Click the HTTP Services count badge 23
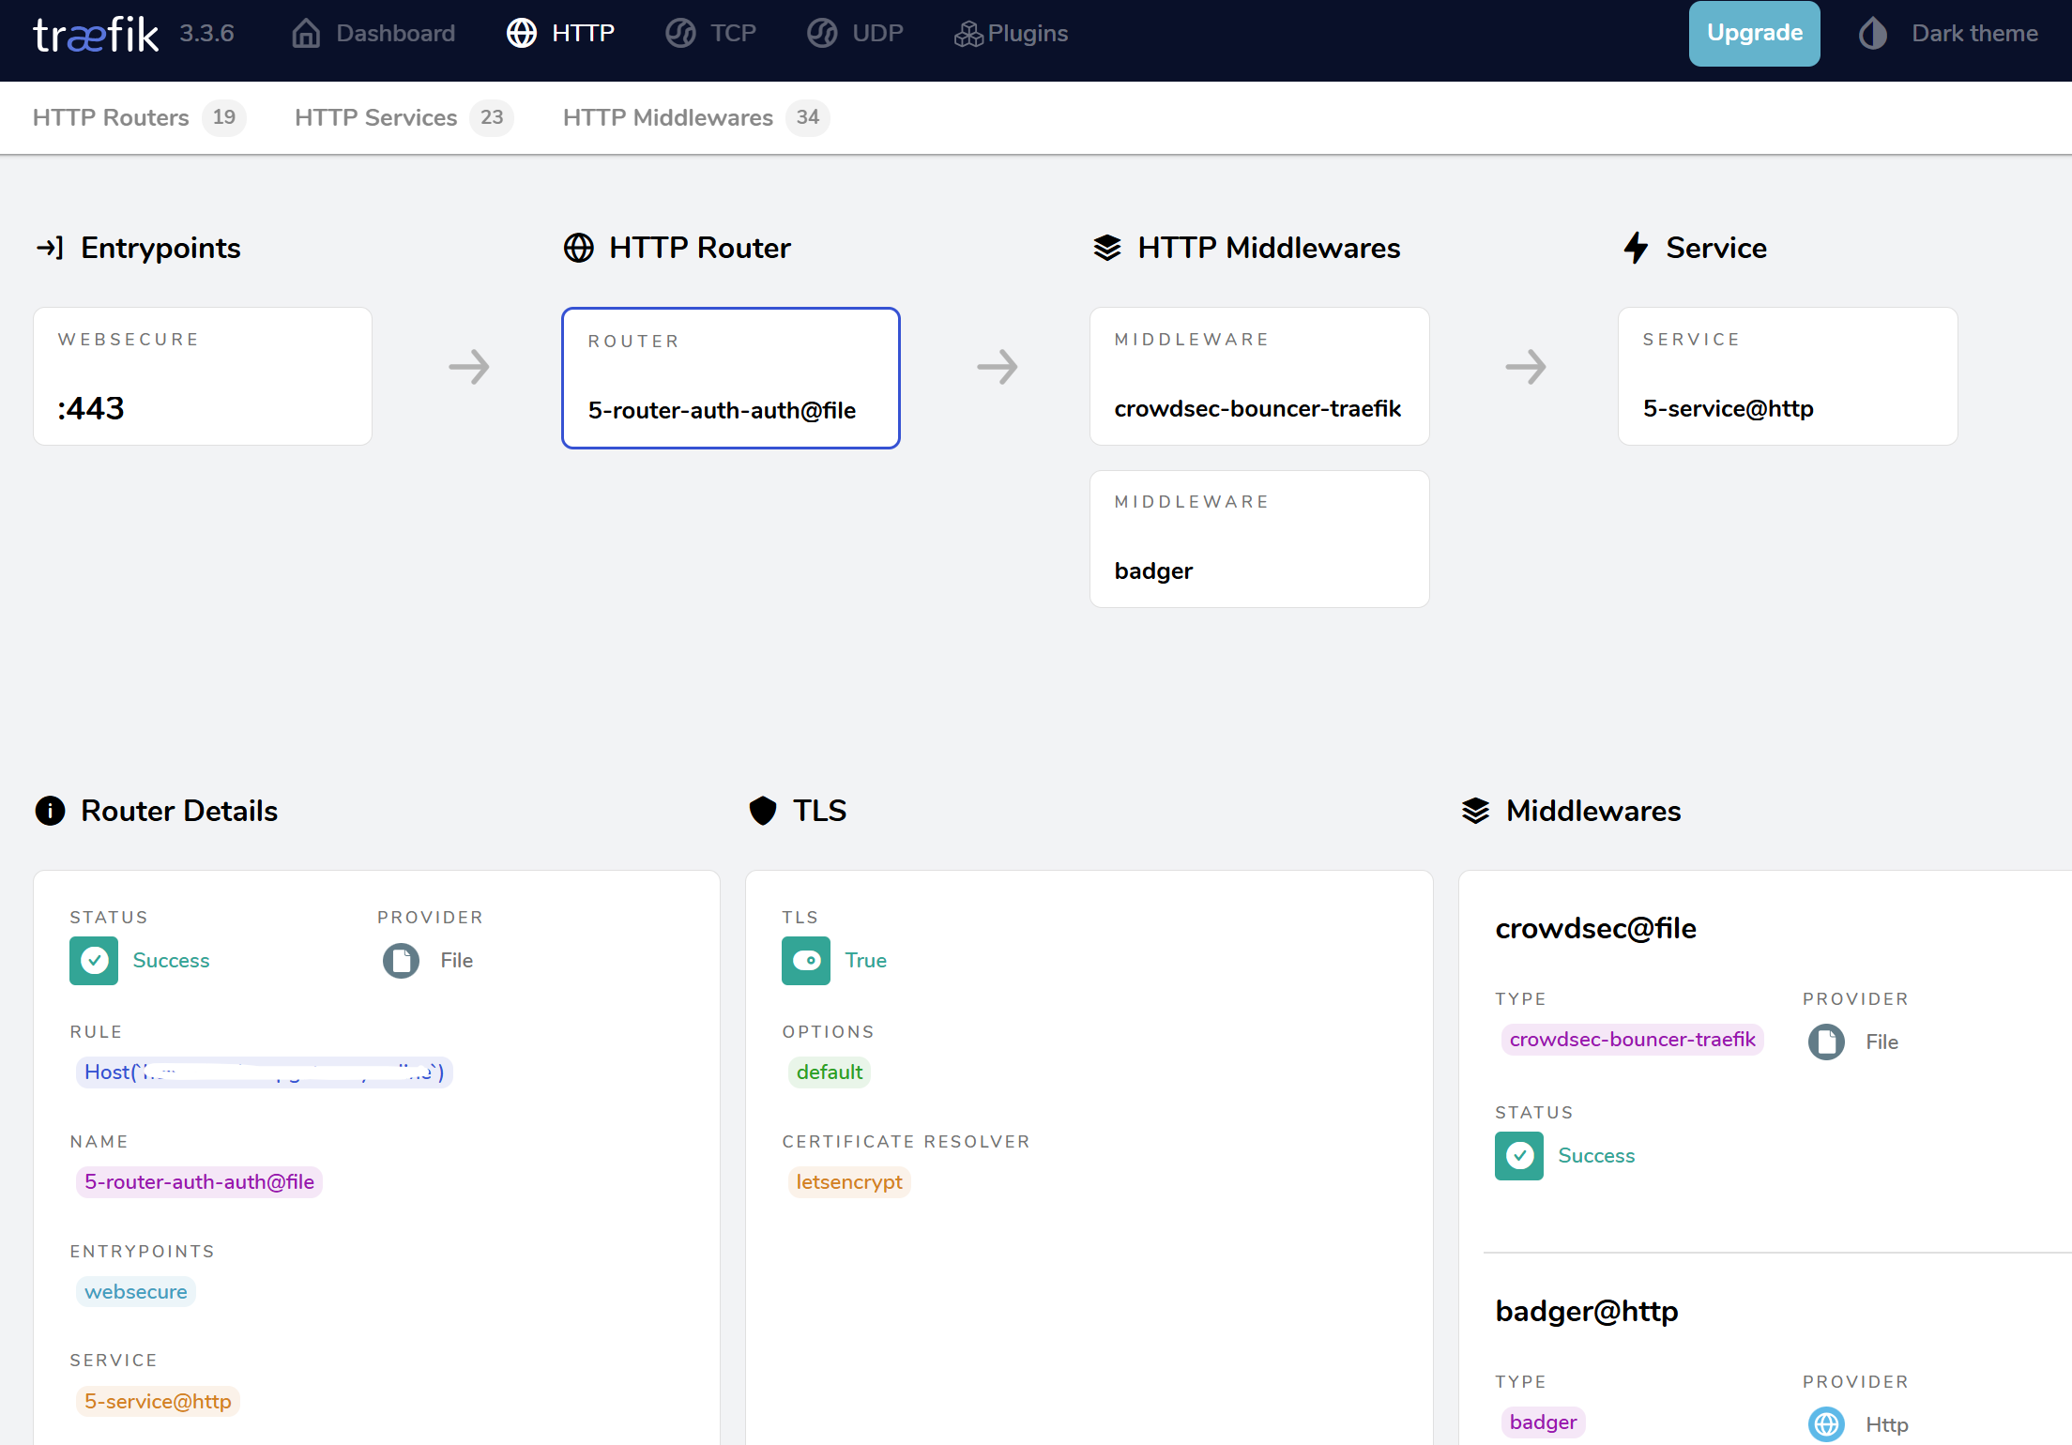Screen dimensions: 2072x1445 pos(492,118)
